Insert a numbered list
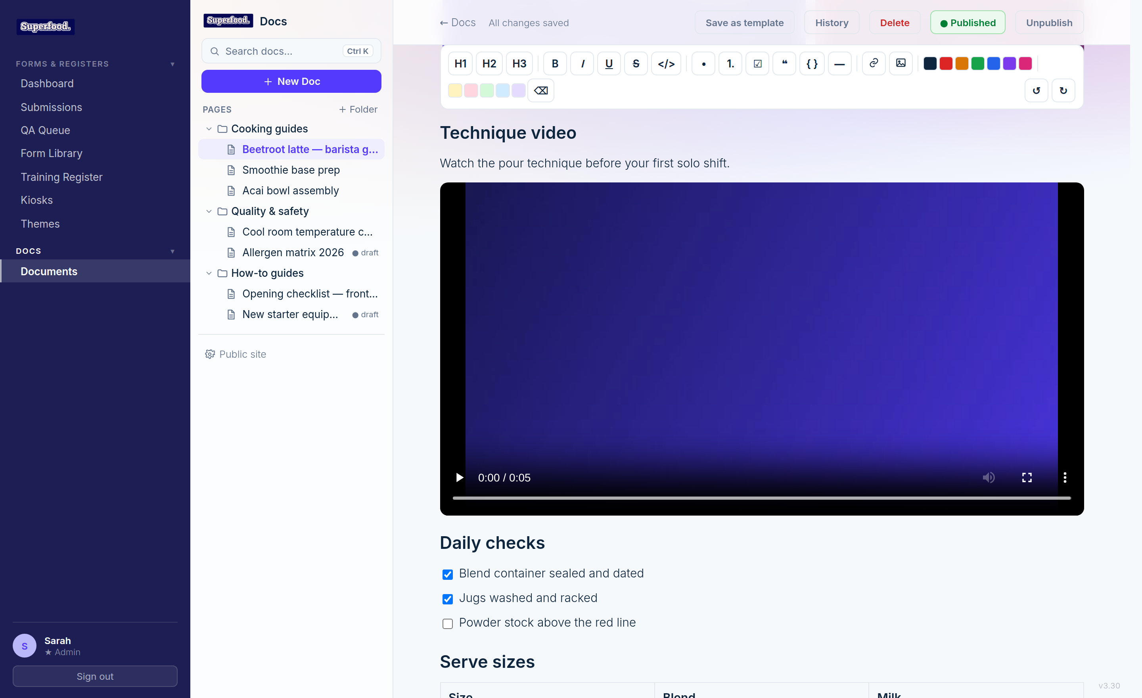The width and height of the screenshot is (1142, 698). 730,63
